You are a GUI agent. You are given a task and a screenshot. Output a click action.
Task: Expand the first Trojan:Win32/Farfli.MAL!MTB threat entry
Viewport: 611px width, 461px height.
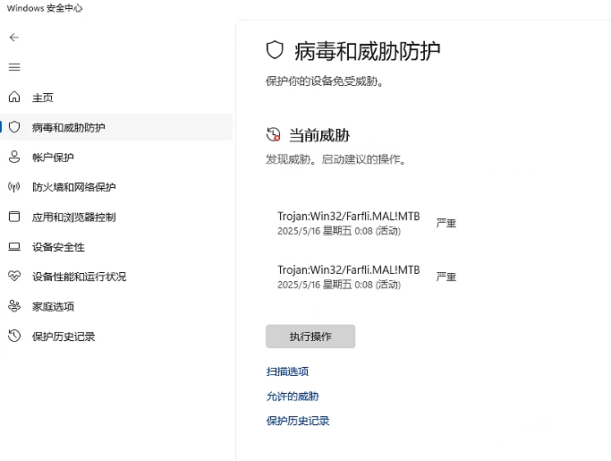[348, 223]
